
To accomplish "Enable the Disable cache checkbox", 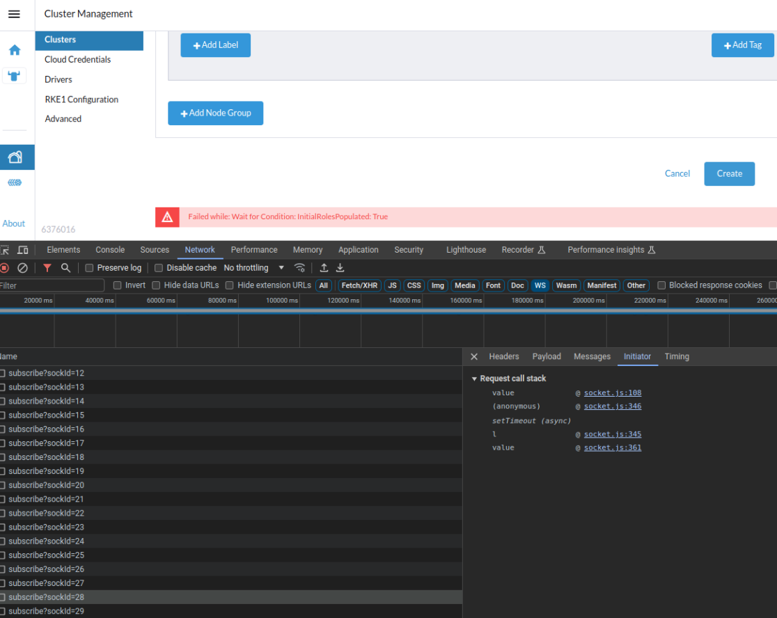I will point(158,267).
